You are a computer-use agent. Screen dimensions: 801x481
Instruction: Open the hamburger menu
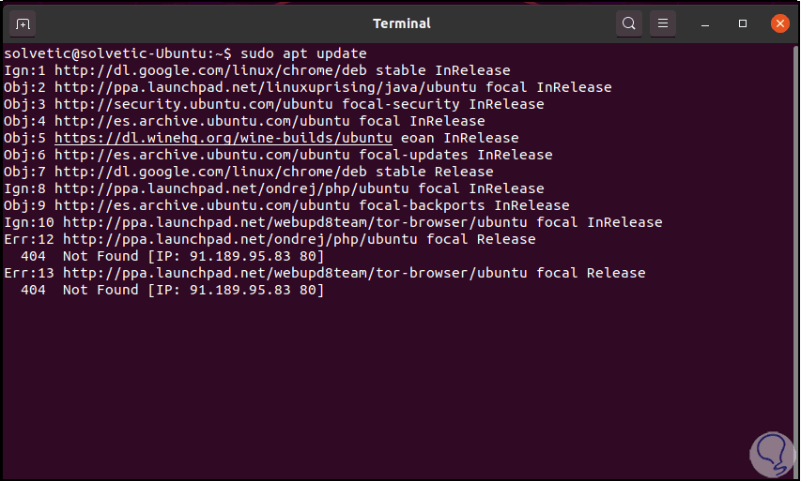click(x=663, y=23)
